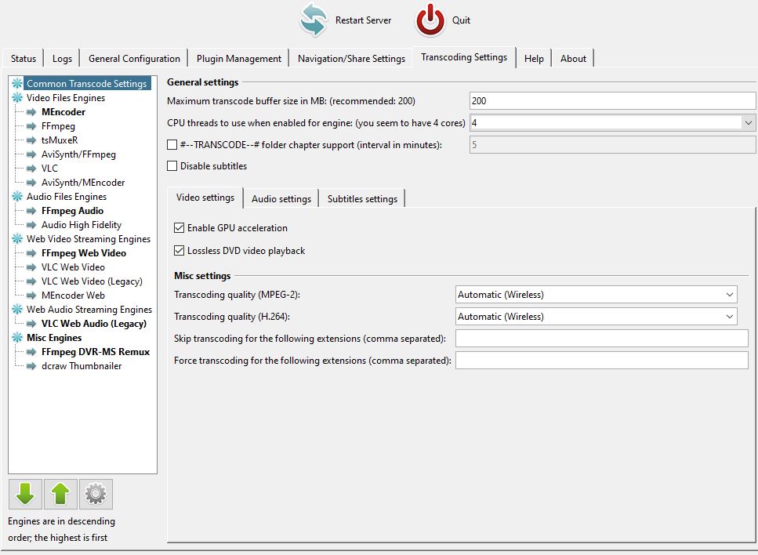Toggle Lossless DVD video playback checkbox
Viewport: 758px width, 555px height.
[x=180, y=250]
